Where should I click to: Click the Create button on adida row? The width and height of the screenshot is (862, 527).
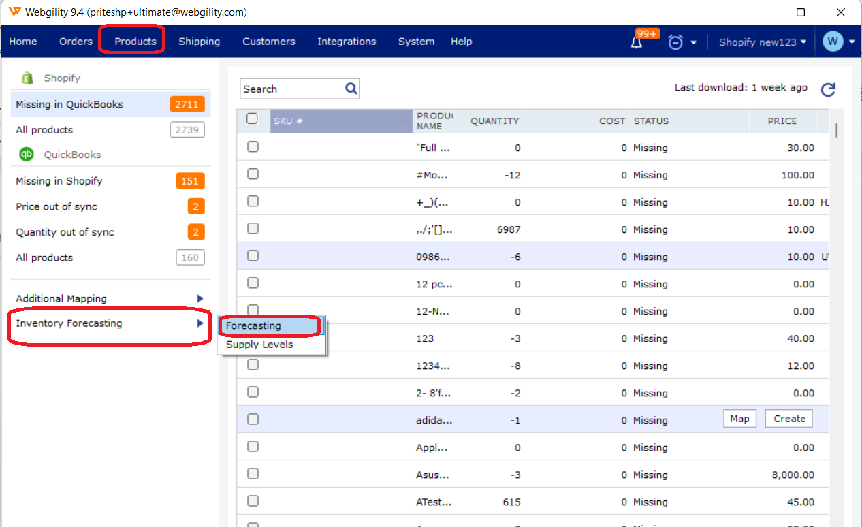(789, 419)
